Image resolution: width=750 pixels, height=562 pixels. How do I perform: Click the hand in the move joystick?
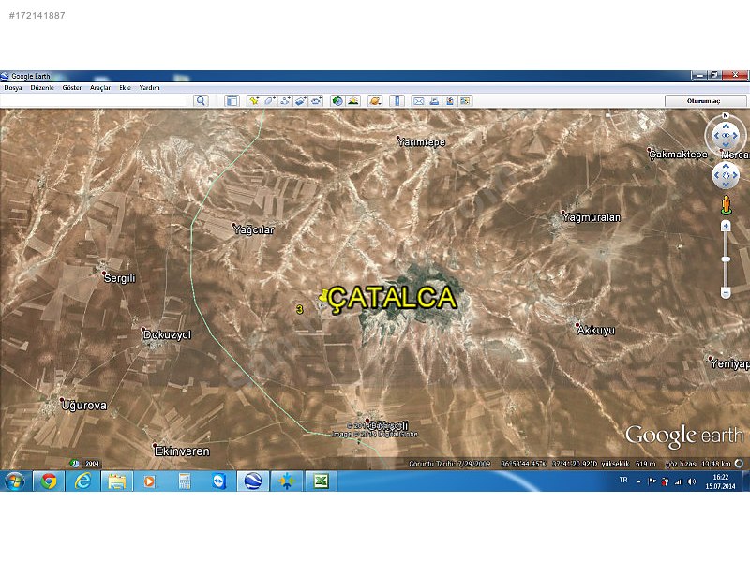tap(726, 175)
